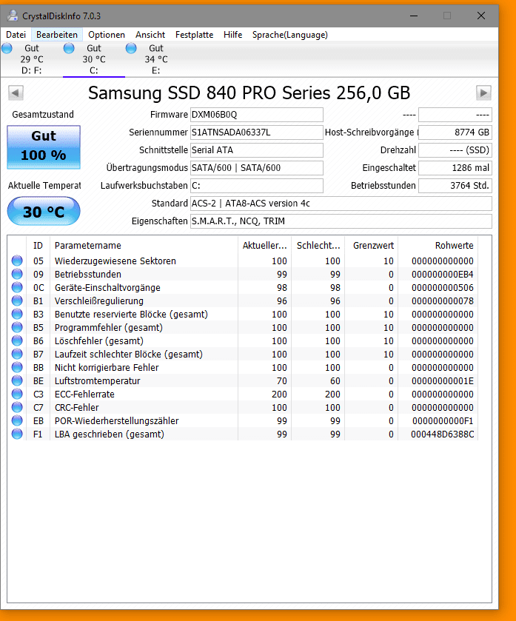Click the Eigenschaften field S.M.A.R.T., NCQ, TRIM

tap(341, 221)
